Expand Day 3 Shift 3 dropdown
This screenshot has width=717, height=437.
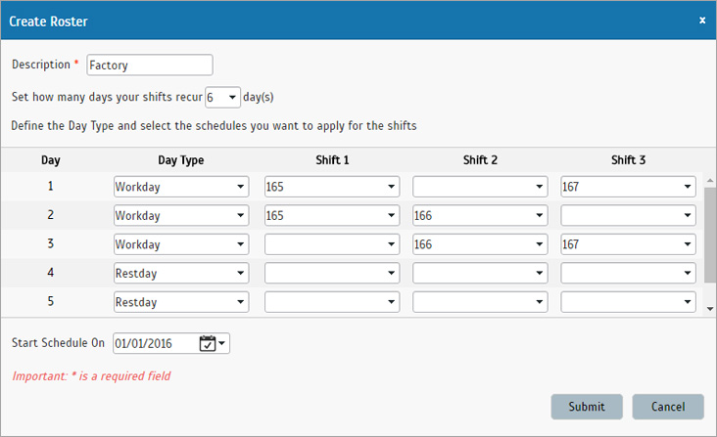pos(628,244)
